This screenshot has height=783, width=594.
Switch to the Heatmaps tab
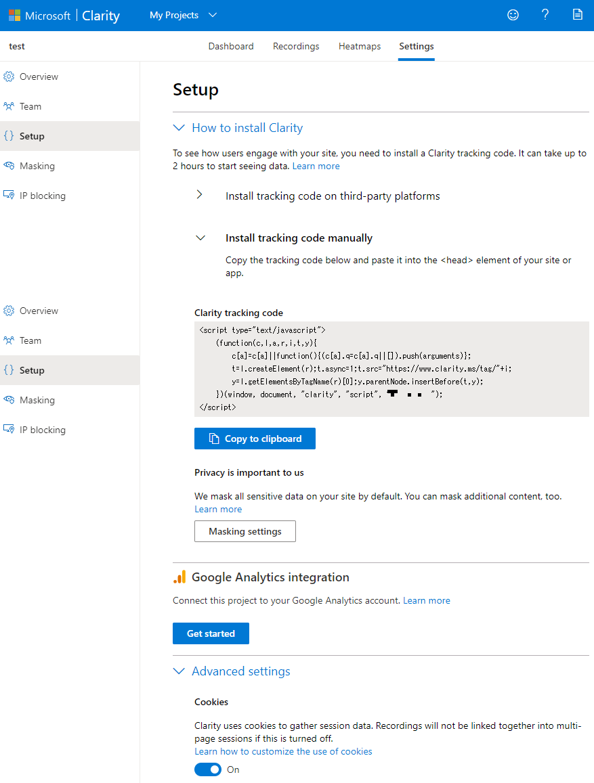tap(360, 46)
